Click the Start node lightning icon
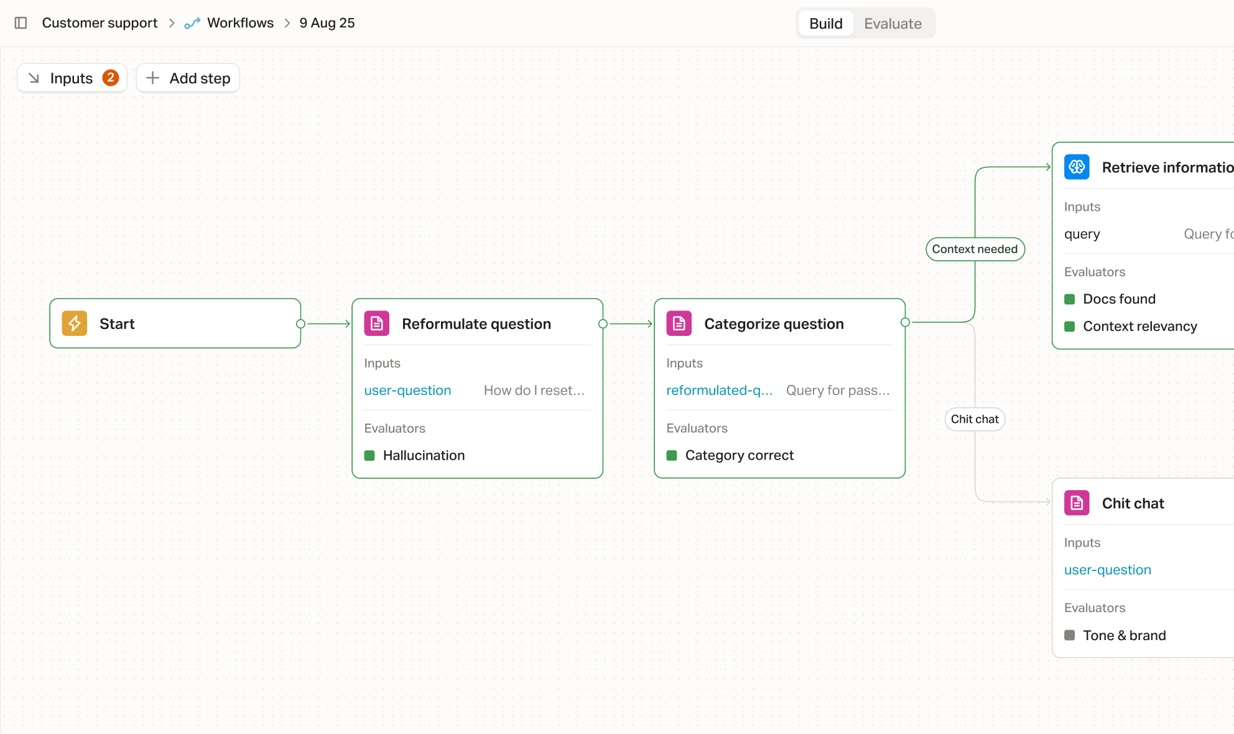Screen dimensions: 1234x734 pyautogui.click(x=75, y=323)
